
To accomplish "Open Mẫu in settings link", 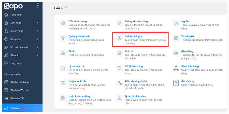I will coord(129,52).
